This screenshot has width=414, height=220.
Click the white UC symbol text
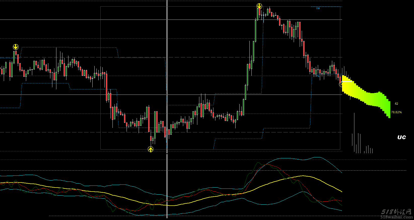[x=401, y=137]
